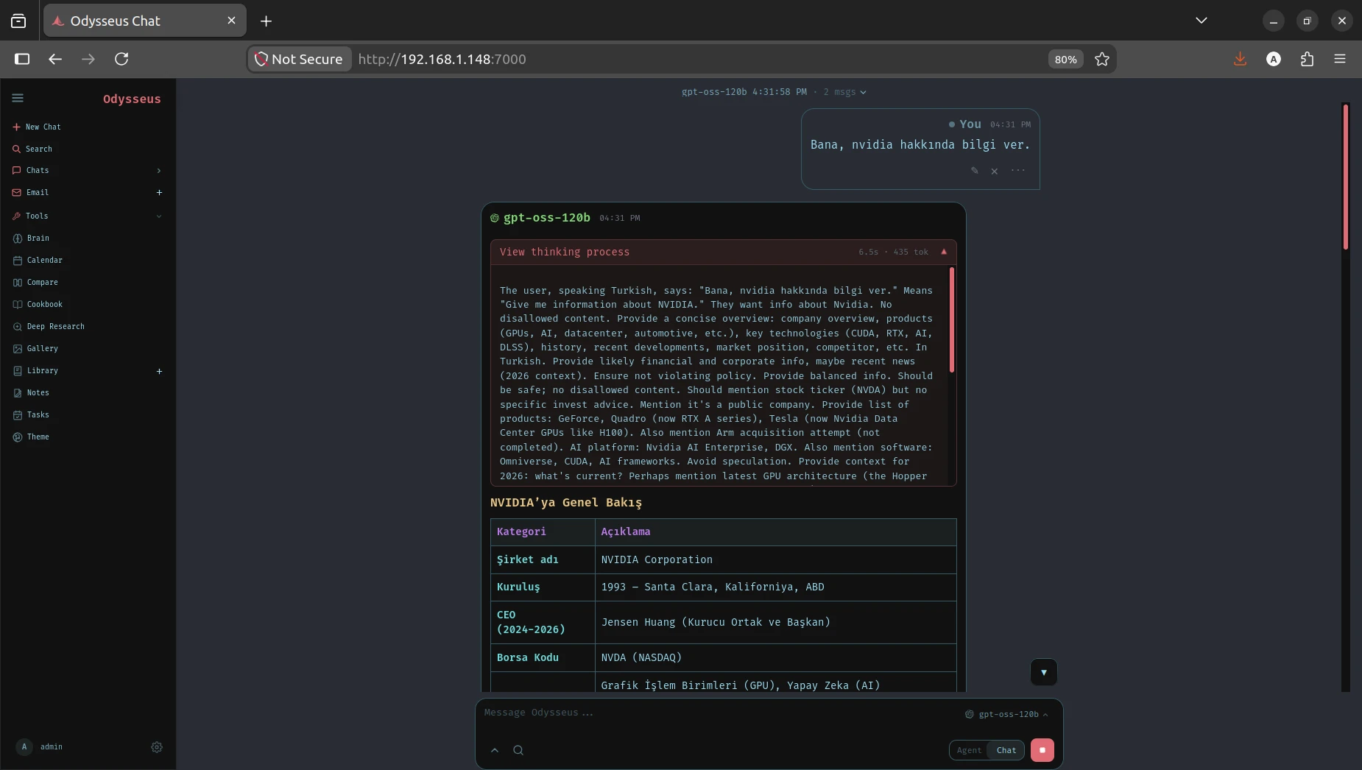Open the Library section
Viewport: 1362px width, 770px height.
(x=42, y=370)
